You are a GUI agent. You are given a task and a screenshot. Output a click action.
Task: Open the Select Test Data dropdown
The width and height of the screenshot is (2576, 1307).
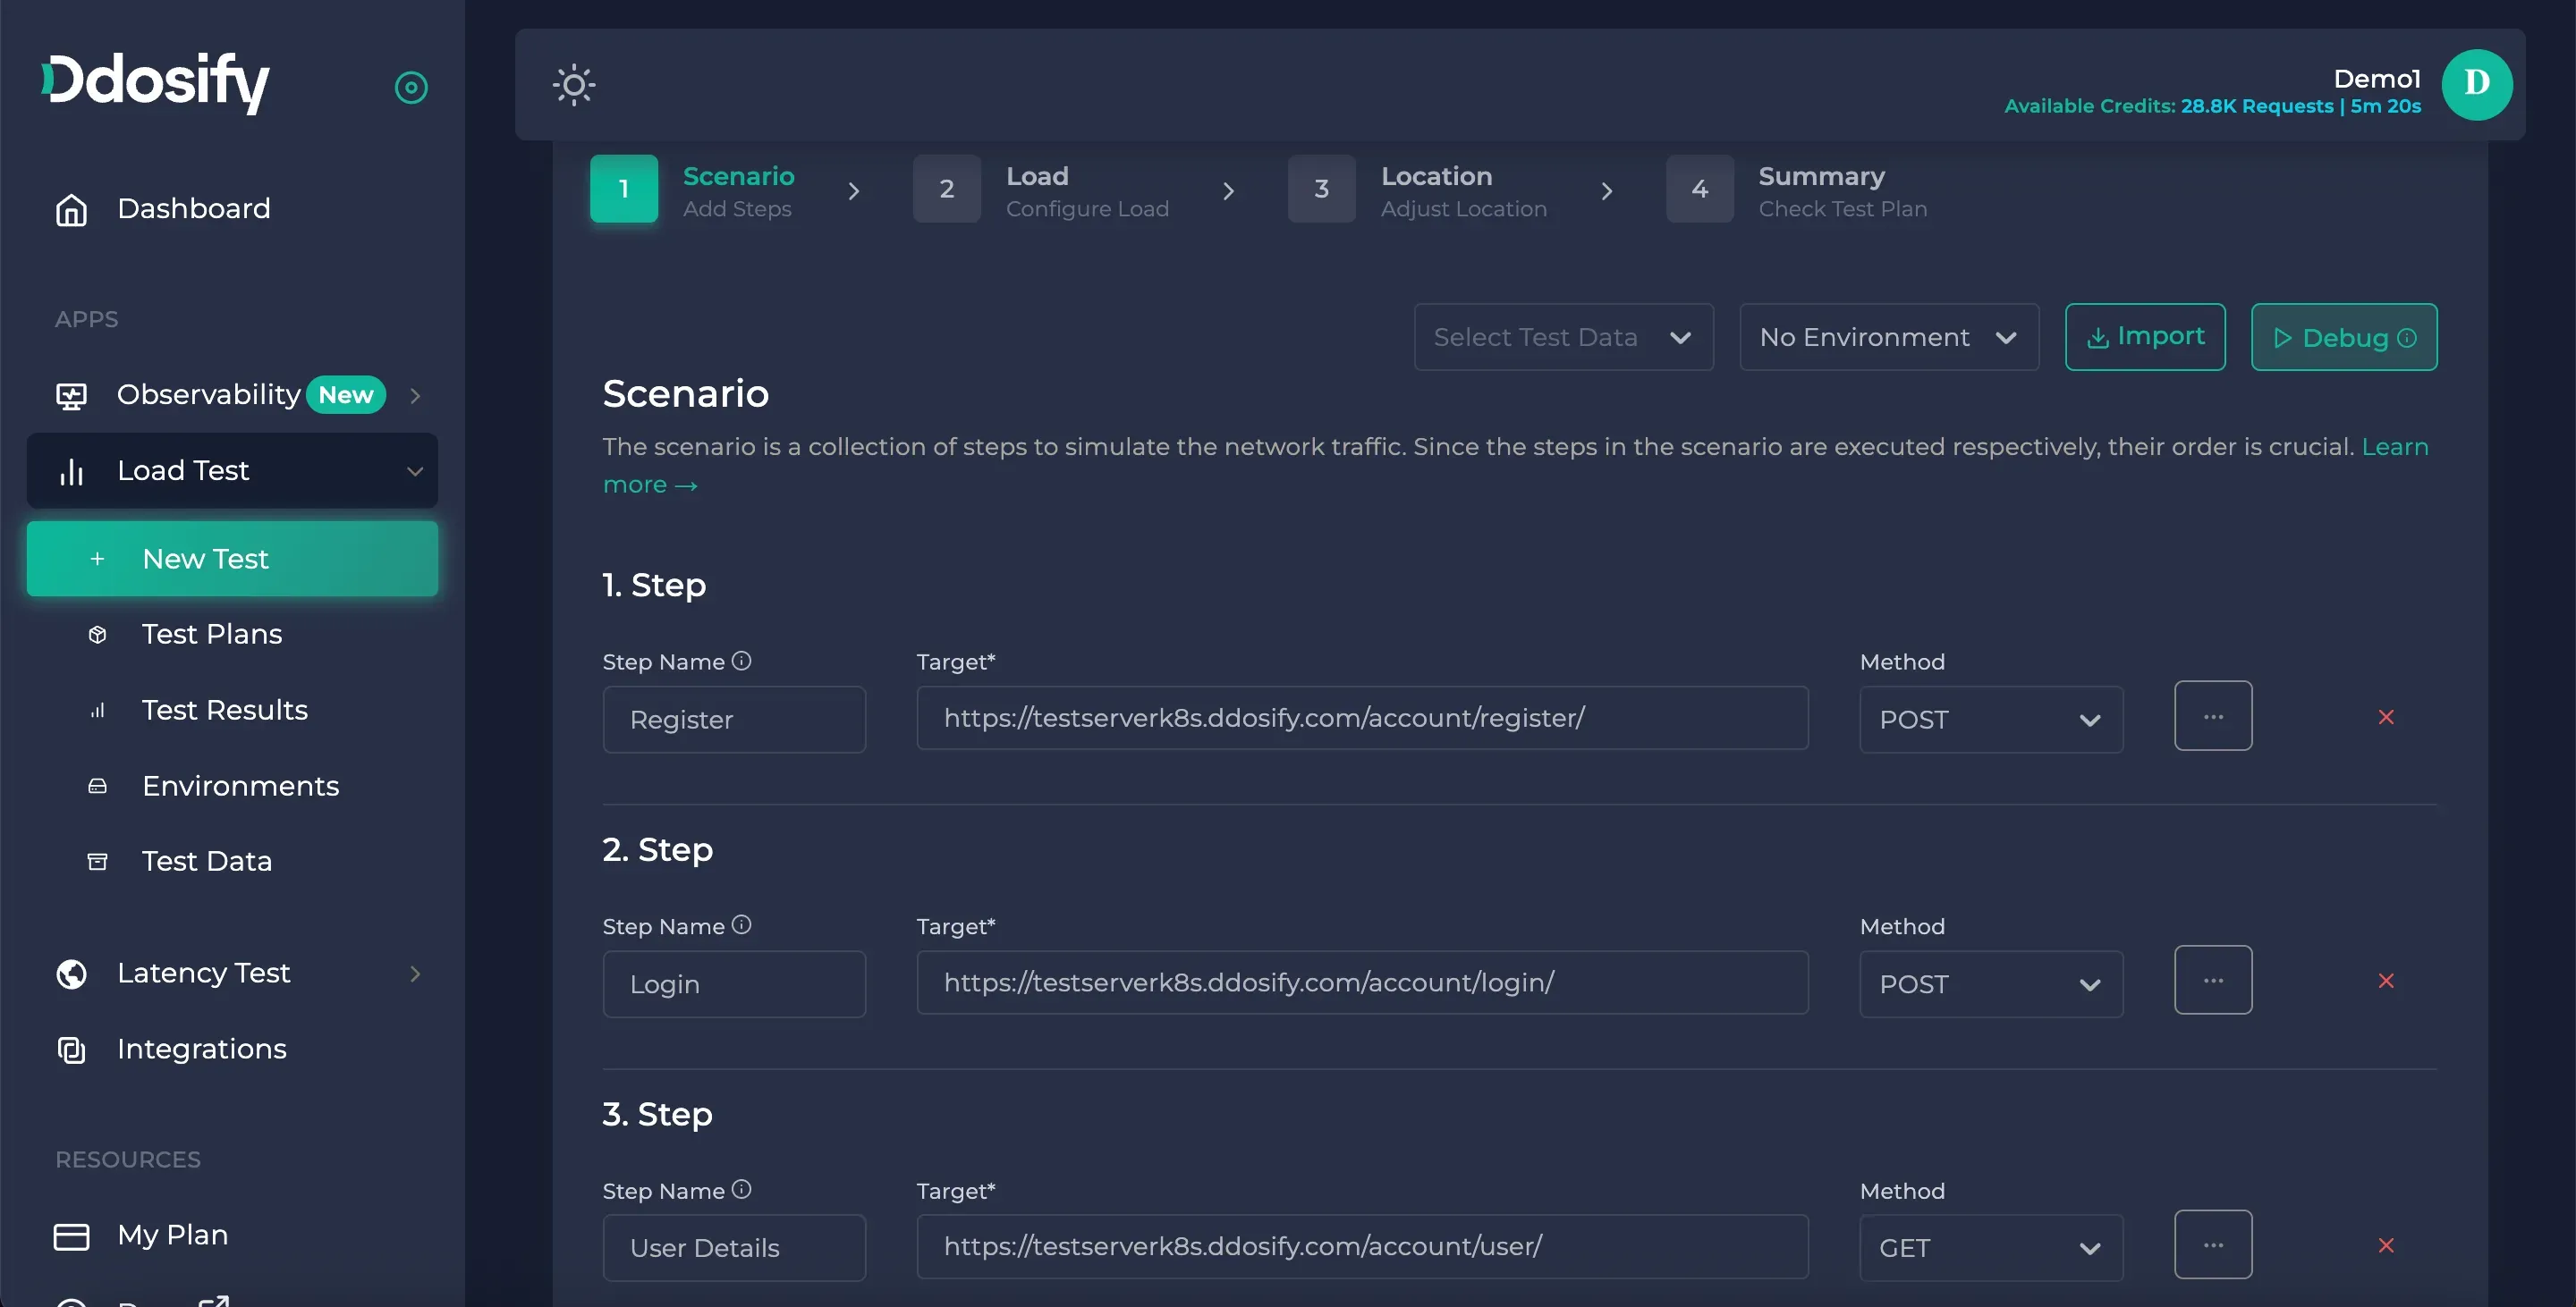(x=1563, y=338)
